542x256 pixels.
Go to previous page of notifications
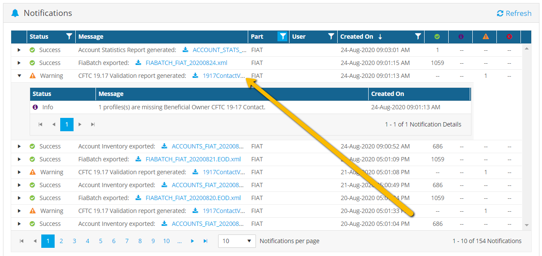[x=35, y=241]
